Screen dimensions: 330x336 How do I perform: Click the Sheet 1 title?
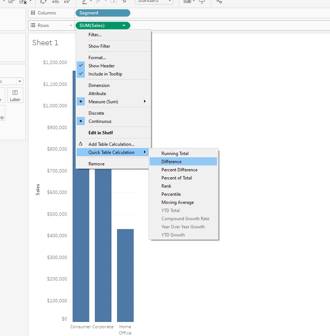[x=45, y=43]
